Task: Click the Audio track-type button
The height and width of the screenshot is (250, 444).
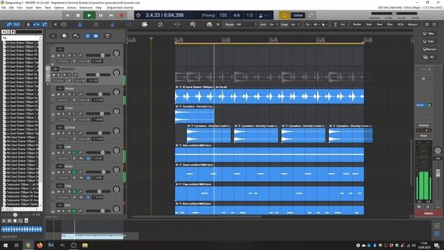Action: coord(357,25)
